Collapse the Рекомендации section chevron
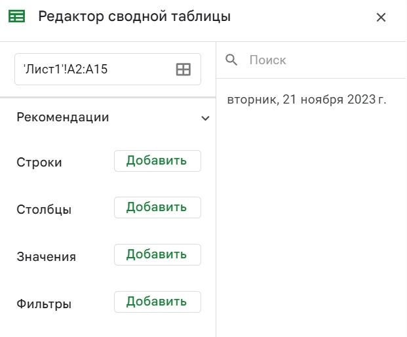This screenshot has height=337, width=407. tap(205, 119)
